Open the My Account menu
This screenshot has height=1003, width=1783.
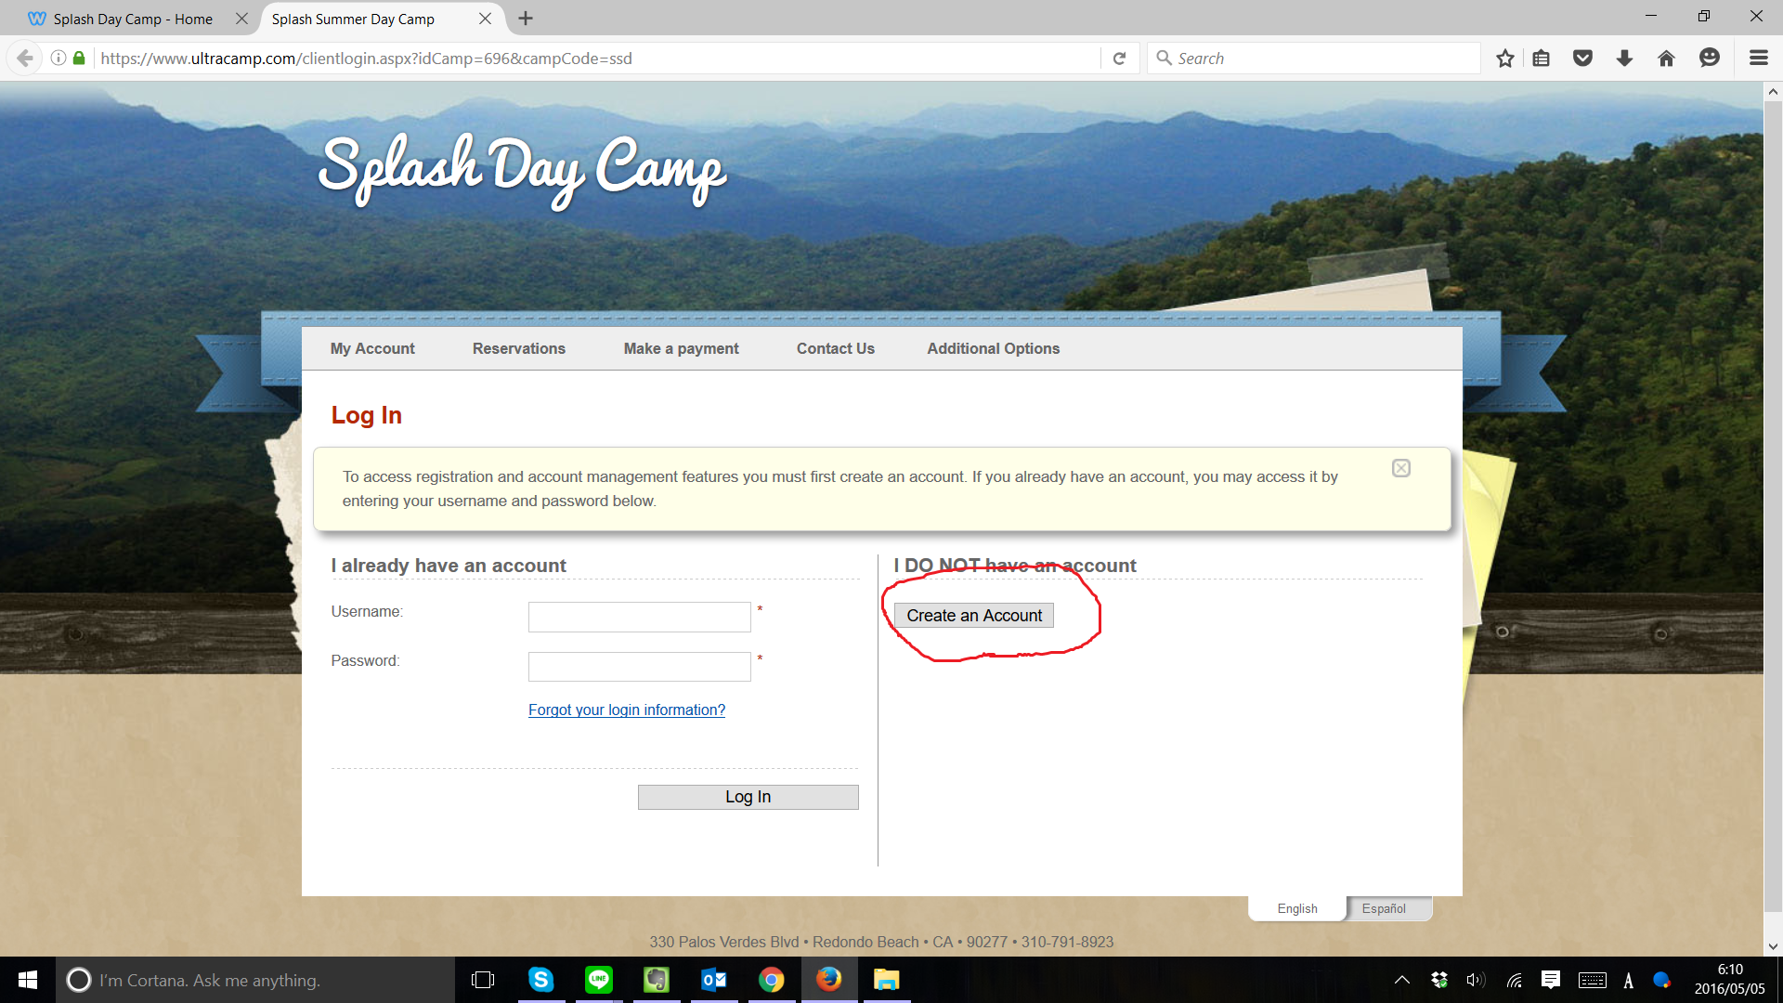[372, 348]
